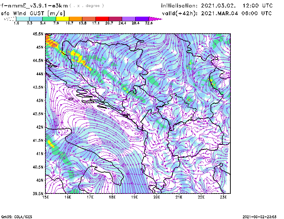Click the 17E longitude label

(x=90, y=197)
